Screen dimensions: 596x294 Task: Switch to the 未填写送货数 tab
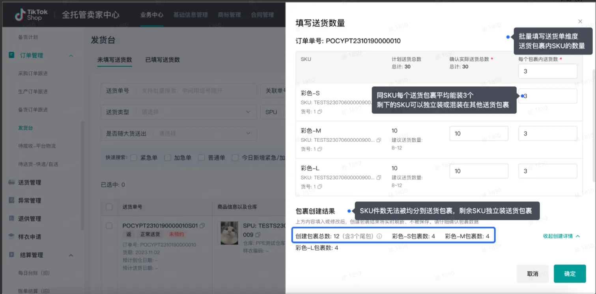pyautogui.click(x=115, y=60)
